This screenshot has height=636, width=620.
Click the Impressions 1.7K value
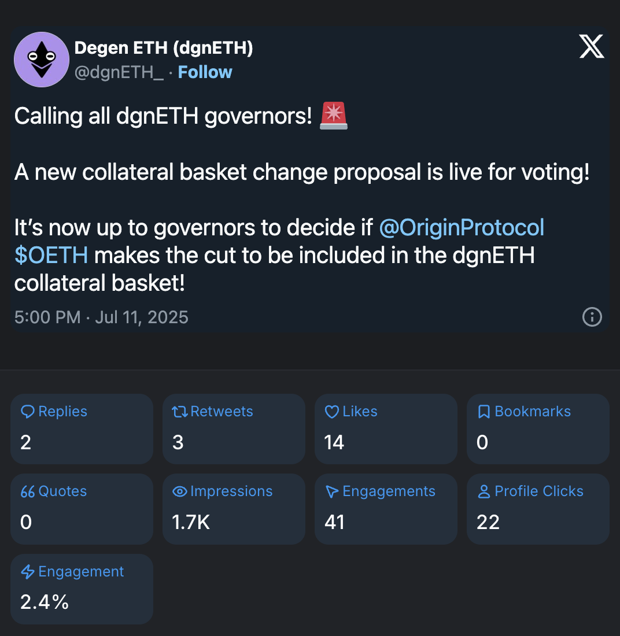click(191, 523)
